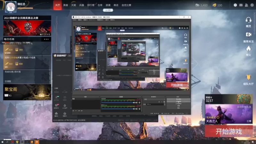The image size is (256, 144).
Task: Open the help question-mark icon in game header
Action: (235, 5)
